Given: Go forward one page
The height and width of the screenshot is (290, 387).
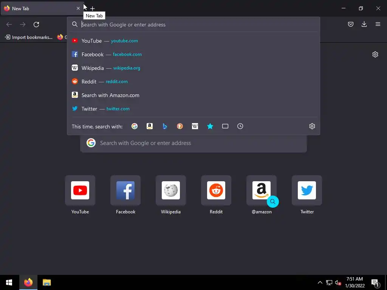Looking at the screenshot, I should pyautogui.click(x=23, y=25).
